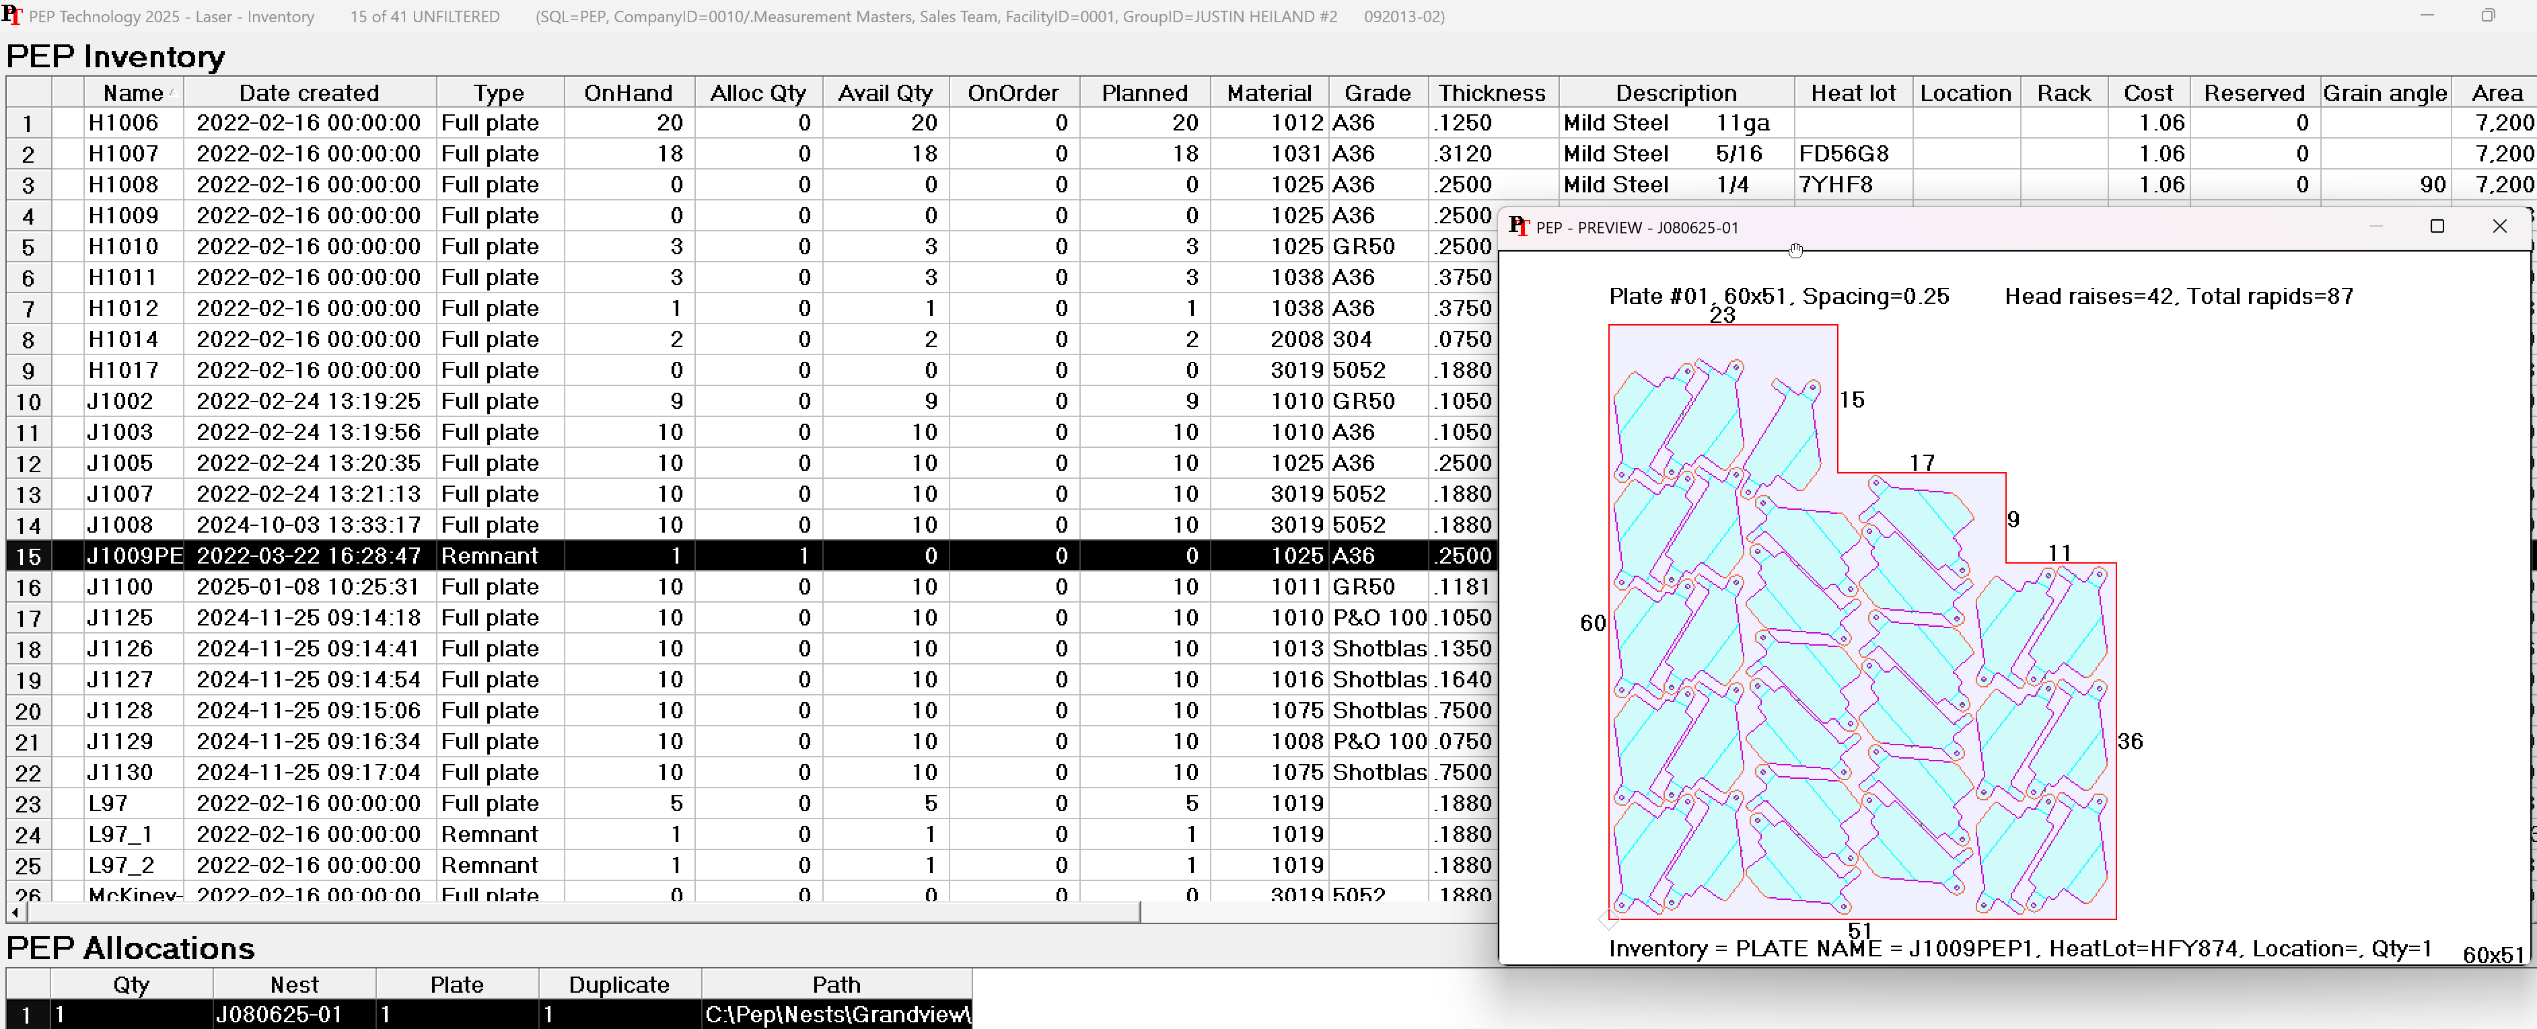The image size is (2537, 1029).
Task: Close the PEP Preview J080625-01 window
Action: pos(2499,227)
